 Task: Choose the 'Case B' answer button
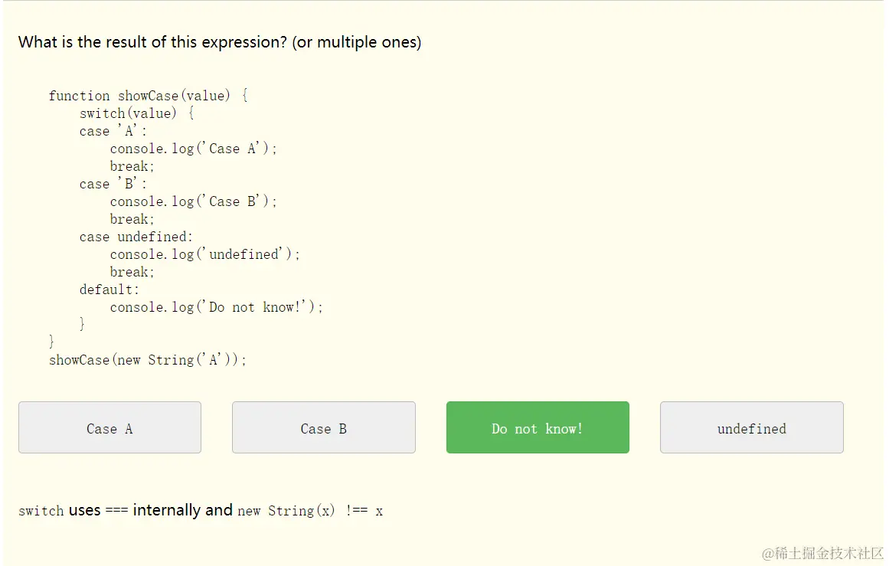[x=323, y=428]
